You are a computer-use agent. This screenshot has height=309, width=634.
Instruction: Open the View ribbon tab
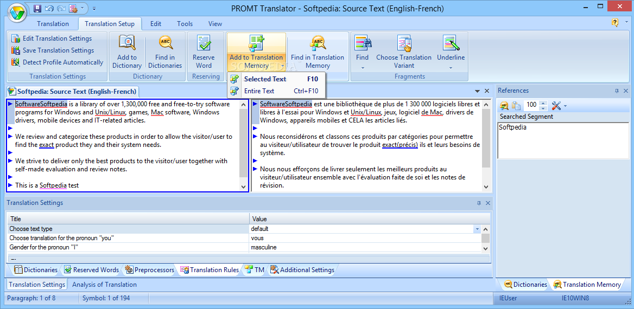[215, 24]
